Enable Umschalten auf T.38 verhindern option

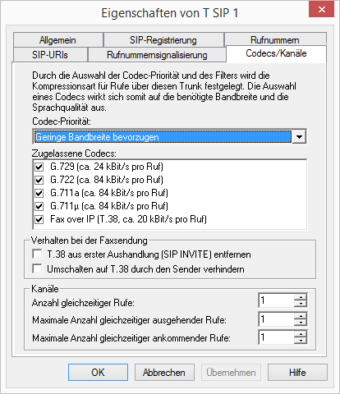(37, 268)
